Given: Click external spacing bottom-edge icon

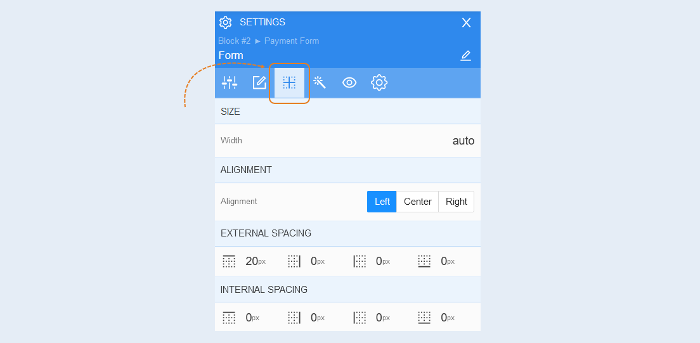Looking at the screenshot, I should click(x=424, y=261).
